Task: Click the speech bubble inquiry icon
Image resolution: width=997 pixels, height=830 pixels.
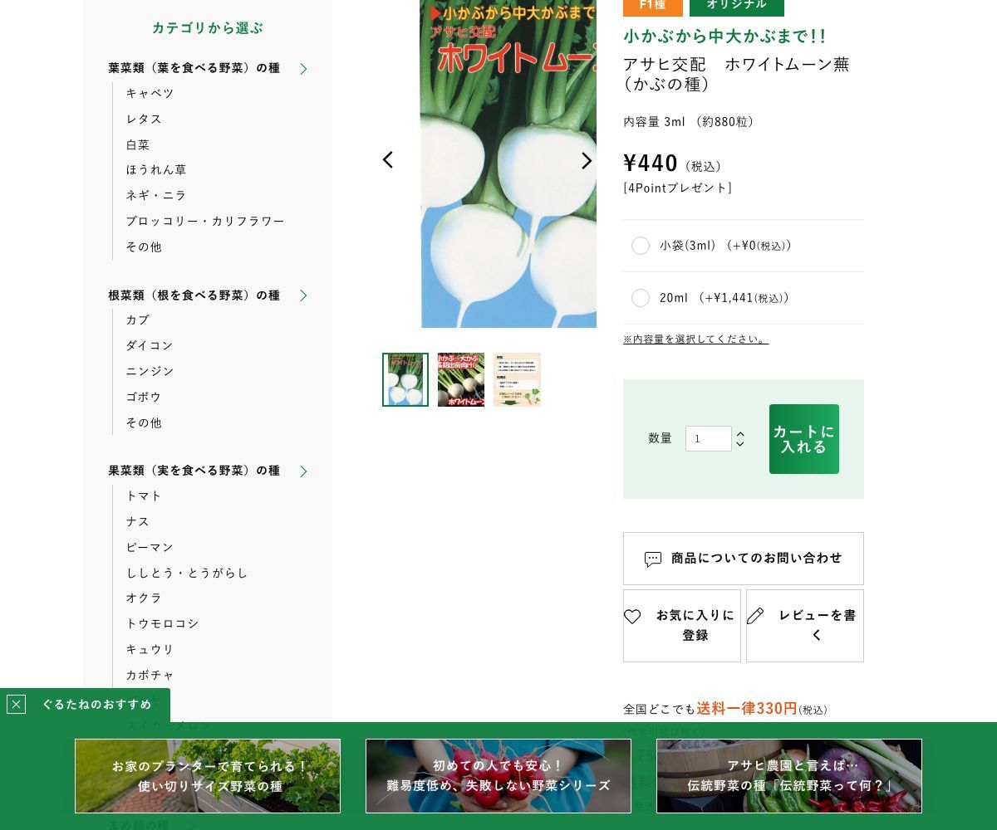Action: [x=653, y=559]
